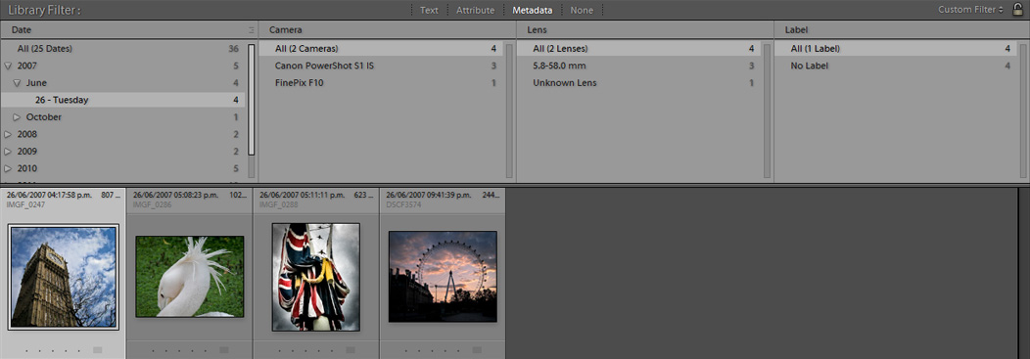Click capture time 26/06/2007 04:17:58 p.m.
The width and height of the screenshot is (1030, 359).
50,195
